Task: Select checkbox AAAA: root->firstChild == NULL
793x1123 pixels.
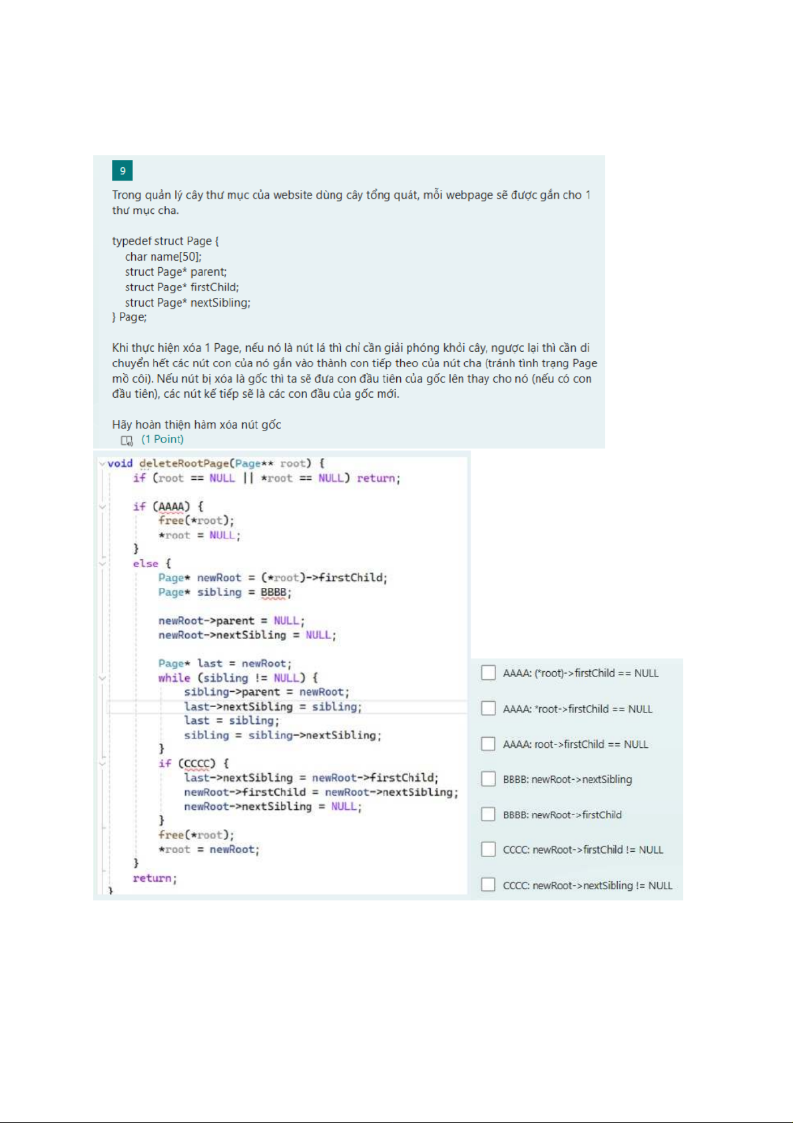Action: (488, 744)
